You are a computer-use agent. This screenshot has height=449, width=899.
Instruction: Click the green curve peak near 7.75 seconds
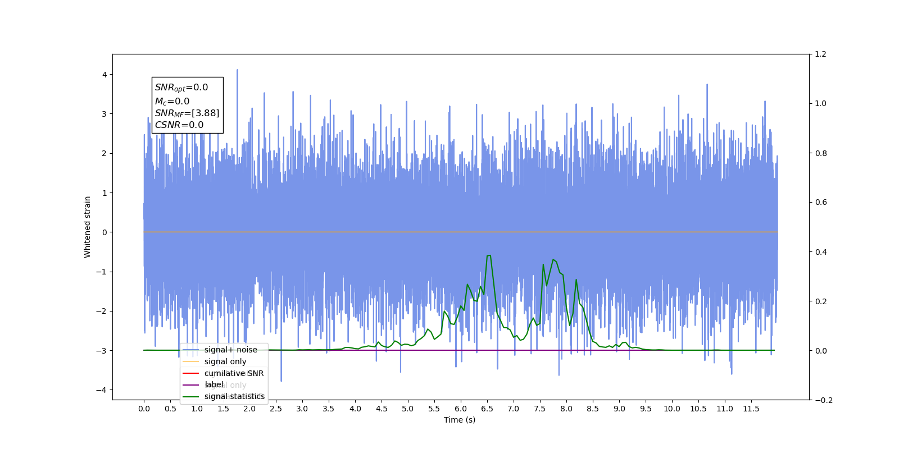pyautogui.click(x=553, y=259)
